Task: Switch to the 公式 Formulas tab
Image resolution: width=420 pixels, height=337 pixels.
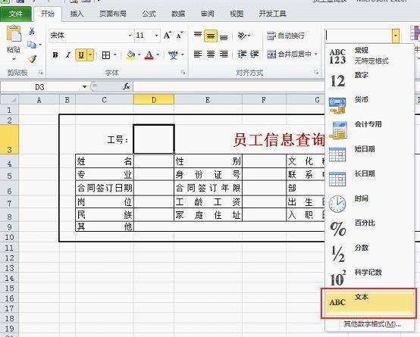Action: coord(149,14)
